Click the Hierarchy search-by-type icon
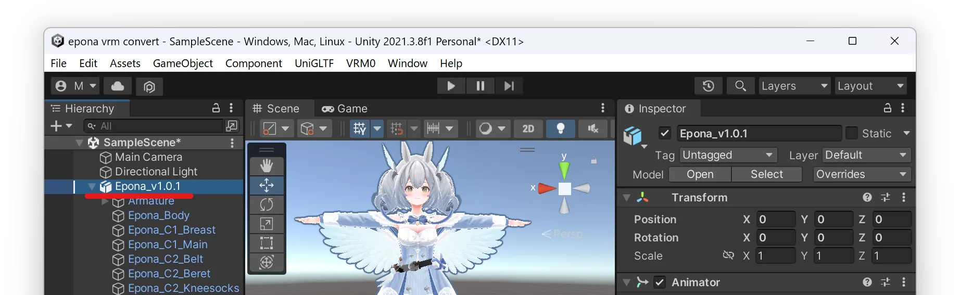This screenshot has height=295, width=960. click(232, 126)
